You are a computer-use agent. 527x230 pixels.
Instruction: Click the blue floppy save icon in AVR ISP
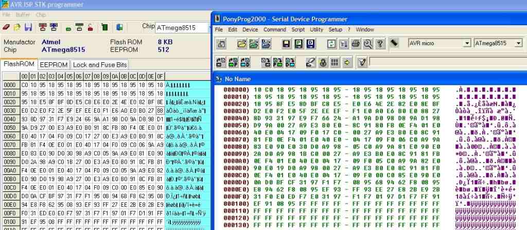pyautogui.click(x=28, y=27)
